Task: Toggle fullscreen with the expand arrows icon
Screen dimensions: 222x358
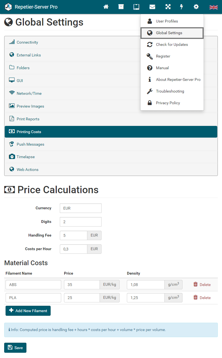Action: (x=168, y=7)
